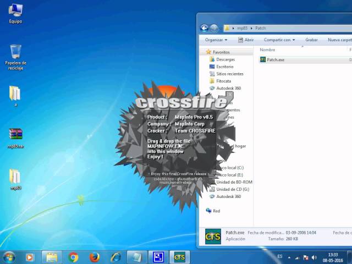Show hidden tray icons arrow
This screenshot has height=264, width=352.
click(x=289, y=257)
